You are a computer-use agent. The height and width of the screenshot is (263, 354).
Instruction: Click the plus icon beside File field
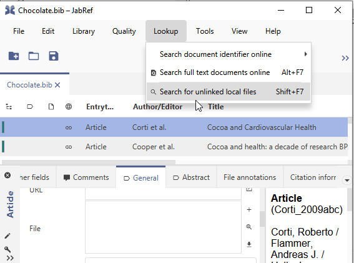(249, 210)
